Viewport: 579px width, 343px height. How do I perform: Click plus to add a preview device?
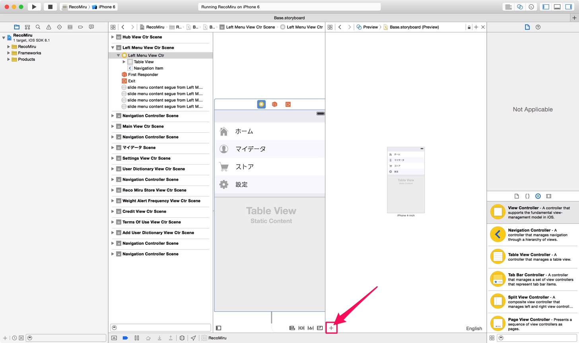pos(331,328)
